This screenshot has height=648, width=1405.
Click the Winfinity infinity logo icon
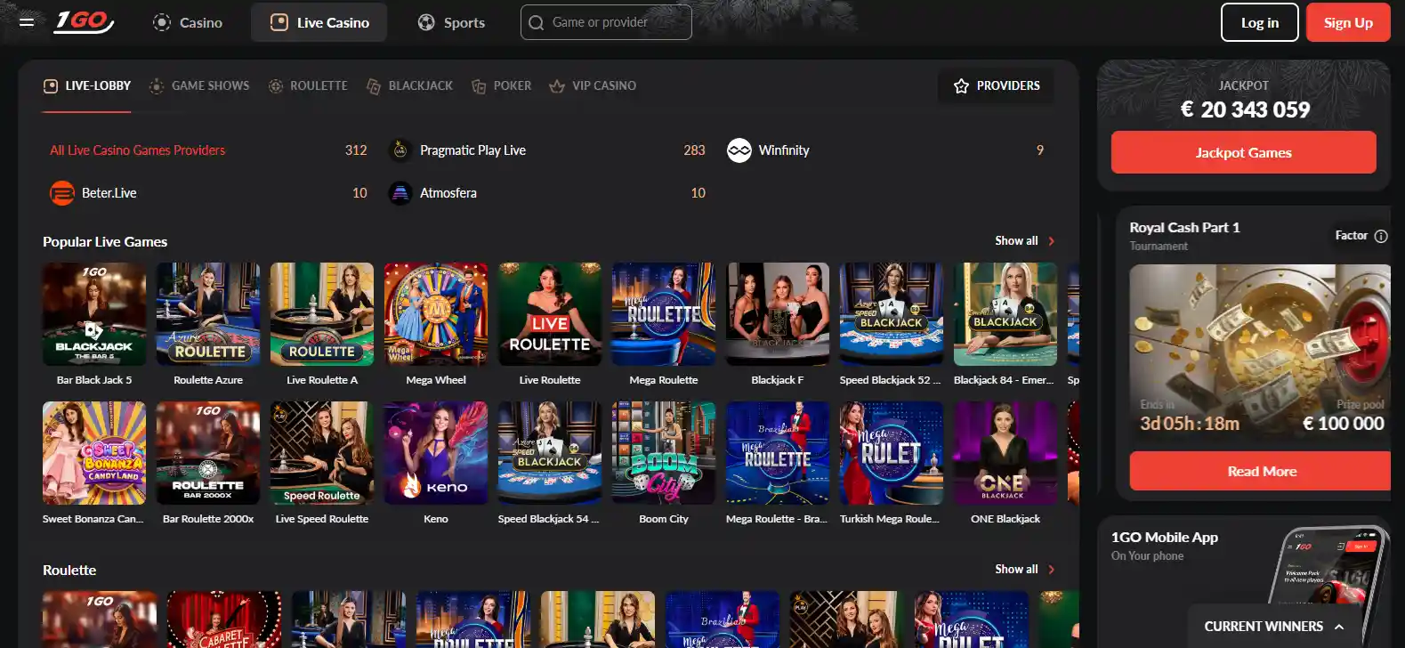[x=739, y=150]
